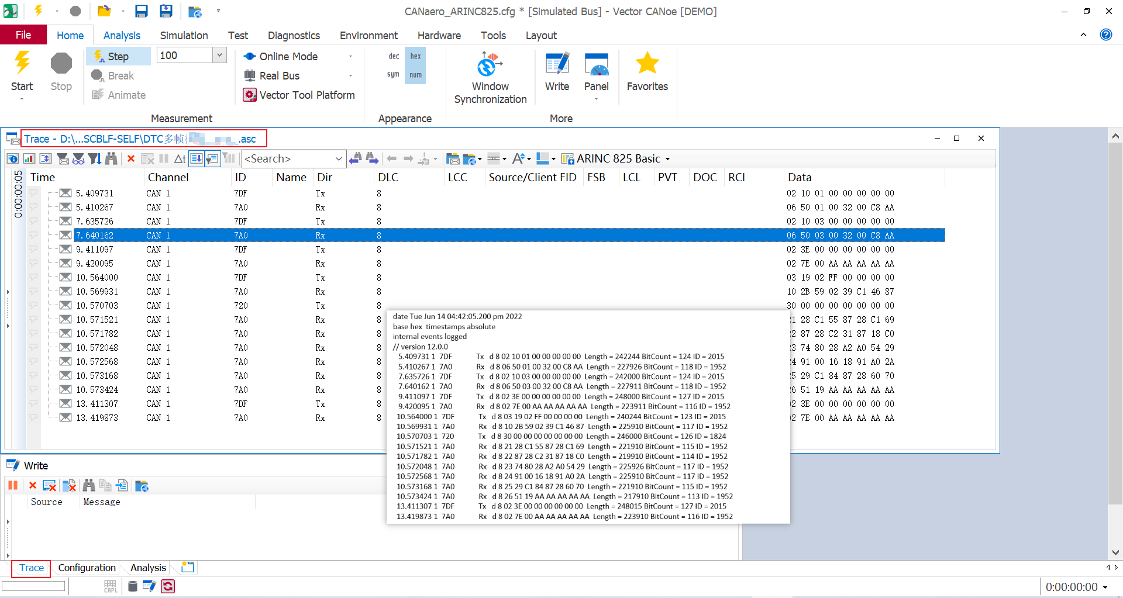This screenshot has height=598, width=1123.
Task: Click the Trace binoculars find icon
Action: point(111,158)
